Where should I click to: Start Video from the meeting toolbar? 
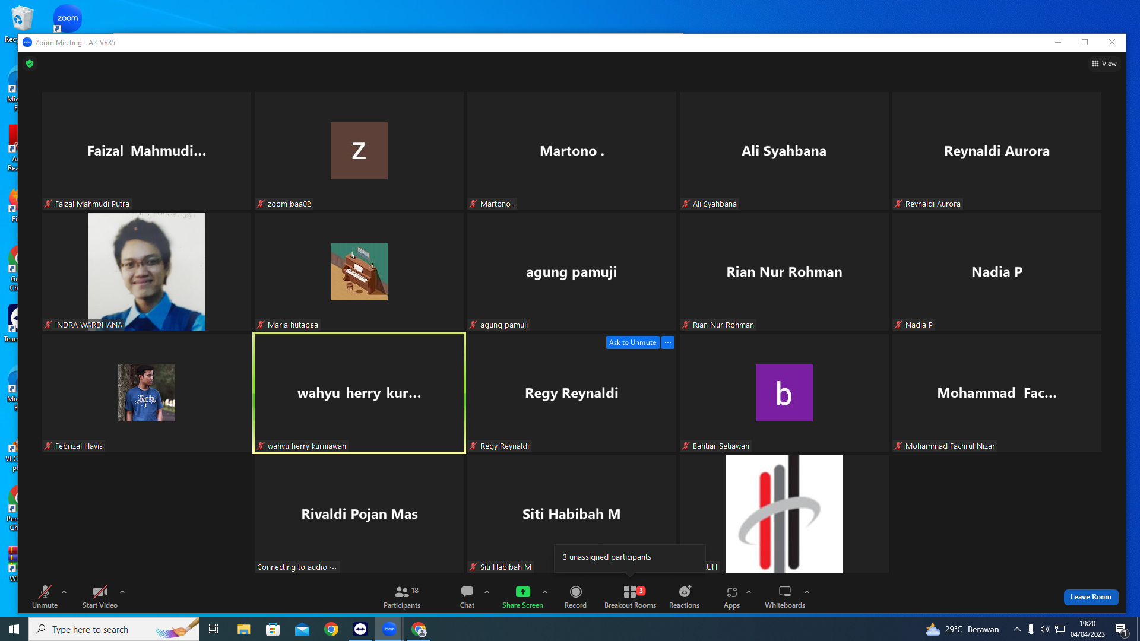[100, 596]
